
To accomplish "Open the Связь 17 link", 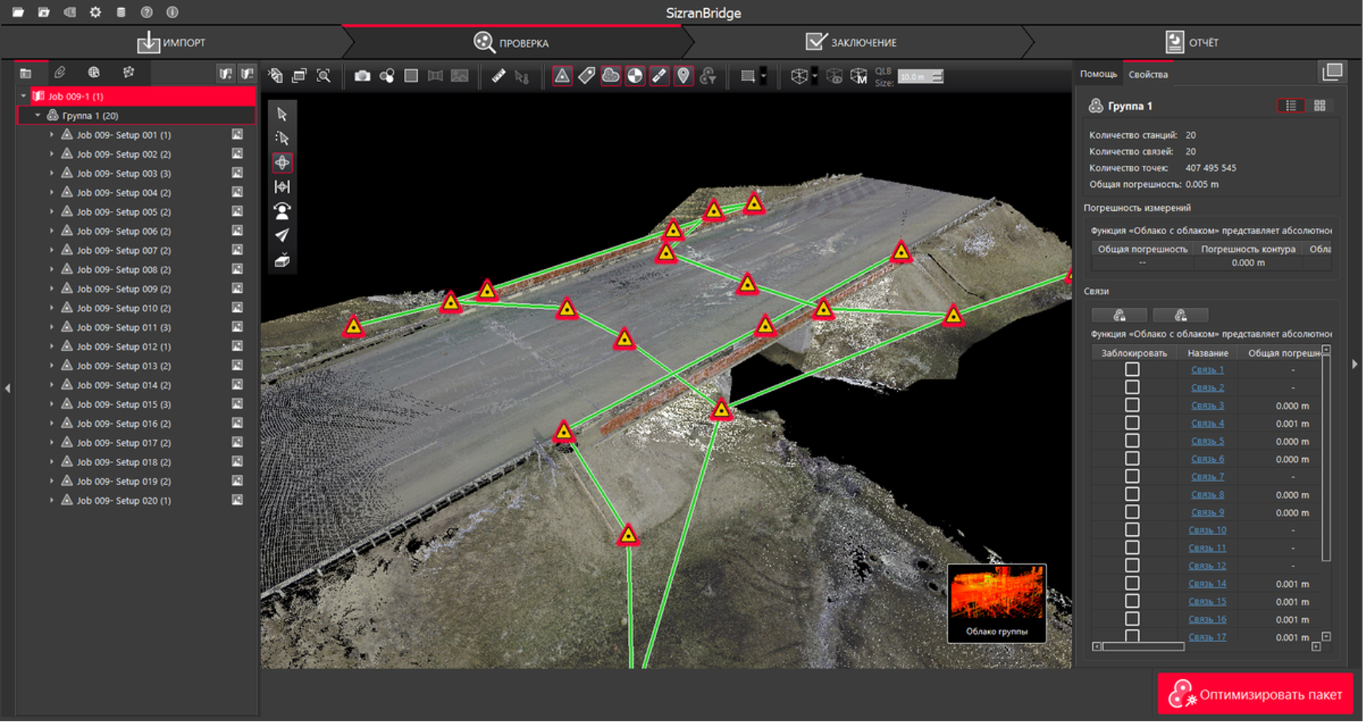I will point(1207,637).
